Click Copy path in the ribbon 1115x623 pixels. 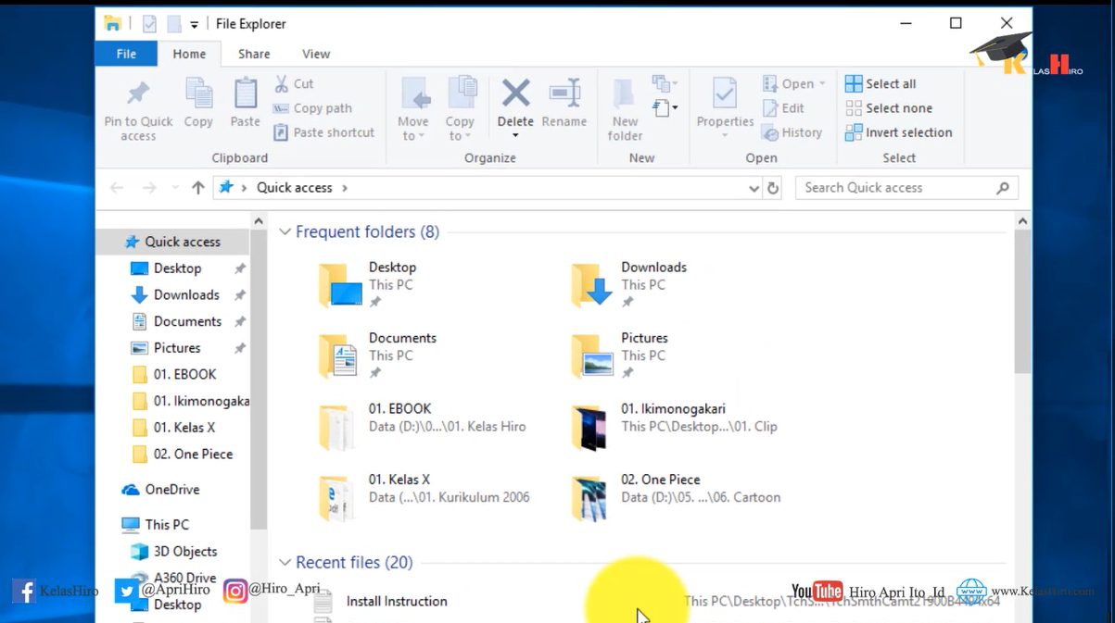coord(311,108)
